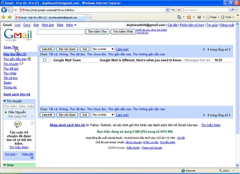Viewport: 240px width, 174px height.
Task: Click the Live Search magnifier icon
Action: [232, 10]
